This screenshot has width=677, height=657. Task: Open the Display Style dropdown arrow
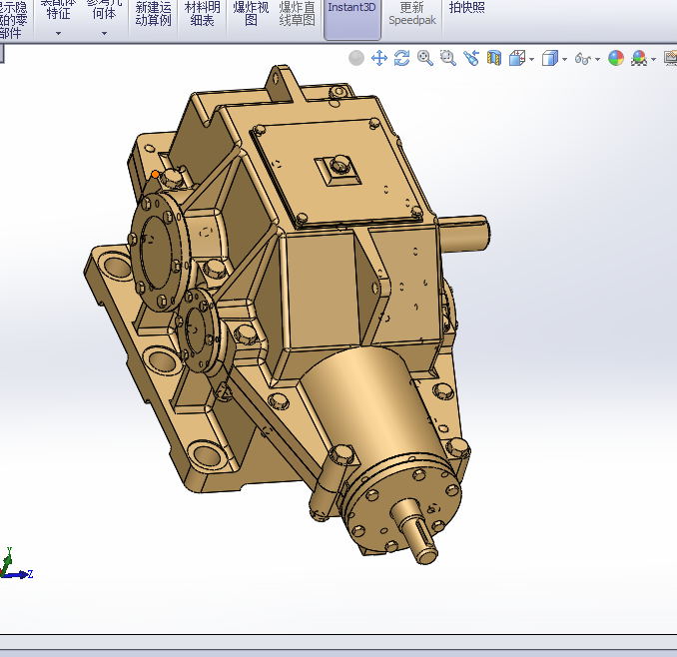565,59
